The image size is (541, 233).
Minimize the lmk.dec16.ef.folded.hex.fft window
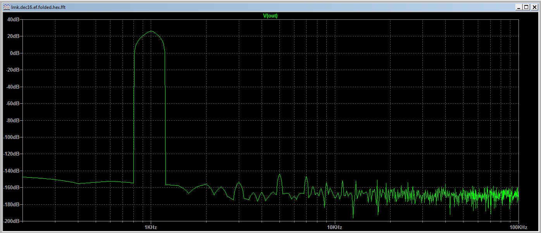click(519, 7)
